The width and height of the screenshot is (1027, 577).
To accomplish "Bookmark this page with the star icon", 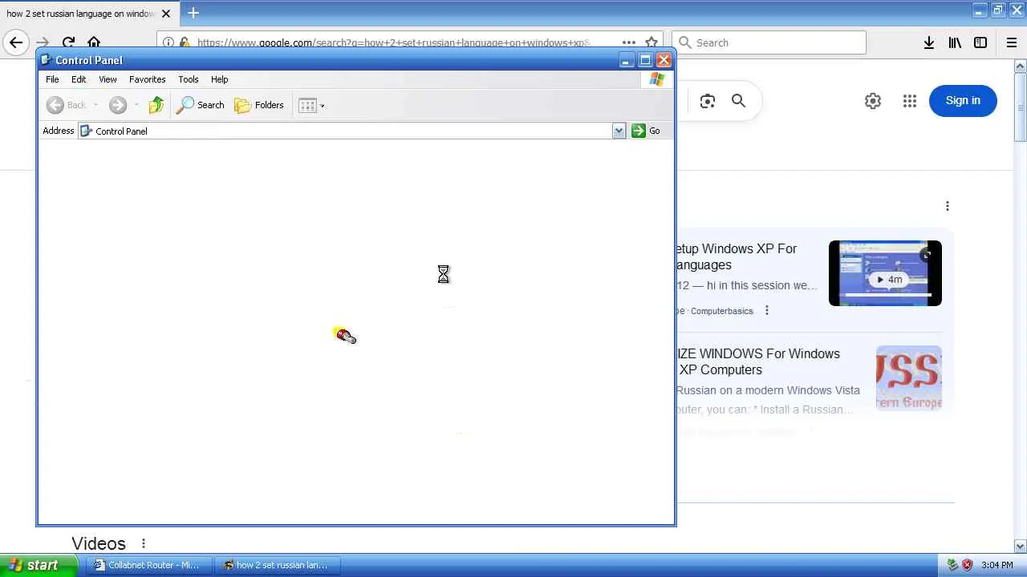I will (652, 42).
